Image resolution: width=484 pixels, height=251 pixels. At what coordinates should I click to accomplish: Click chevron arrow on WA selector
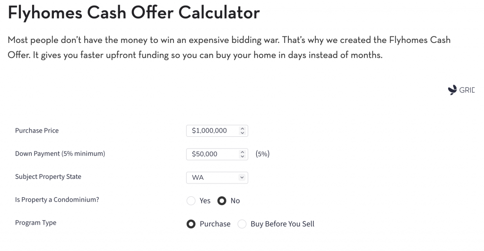point(242,177)
